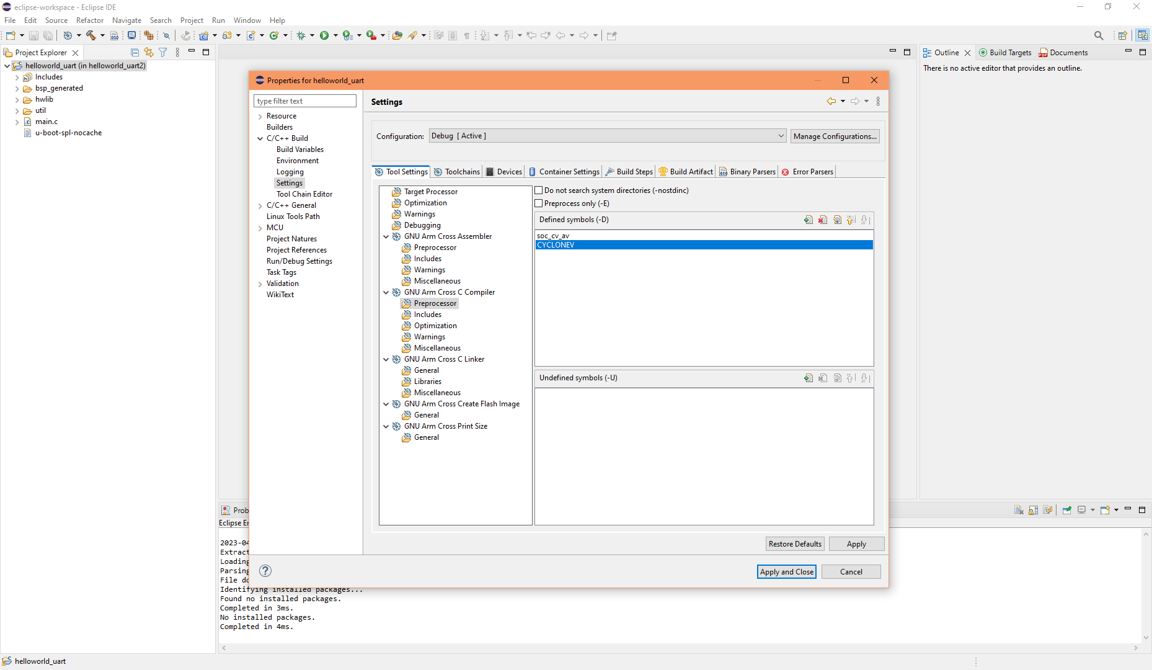Enable the Preprocess only (-E) option
This screenshot has height=670, width=1152.
point(539,203)
